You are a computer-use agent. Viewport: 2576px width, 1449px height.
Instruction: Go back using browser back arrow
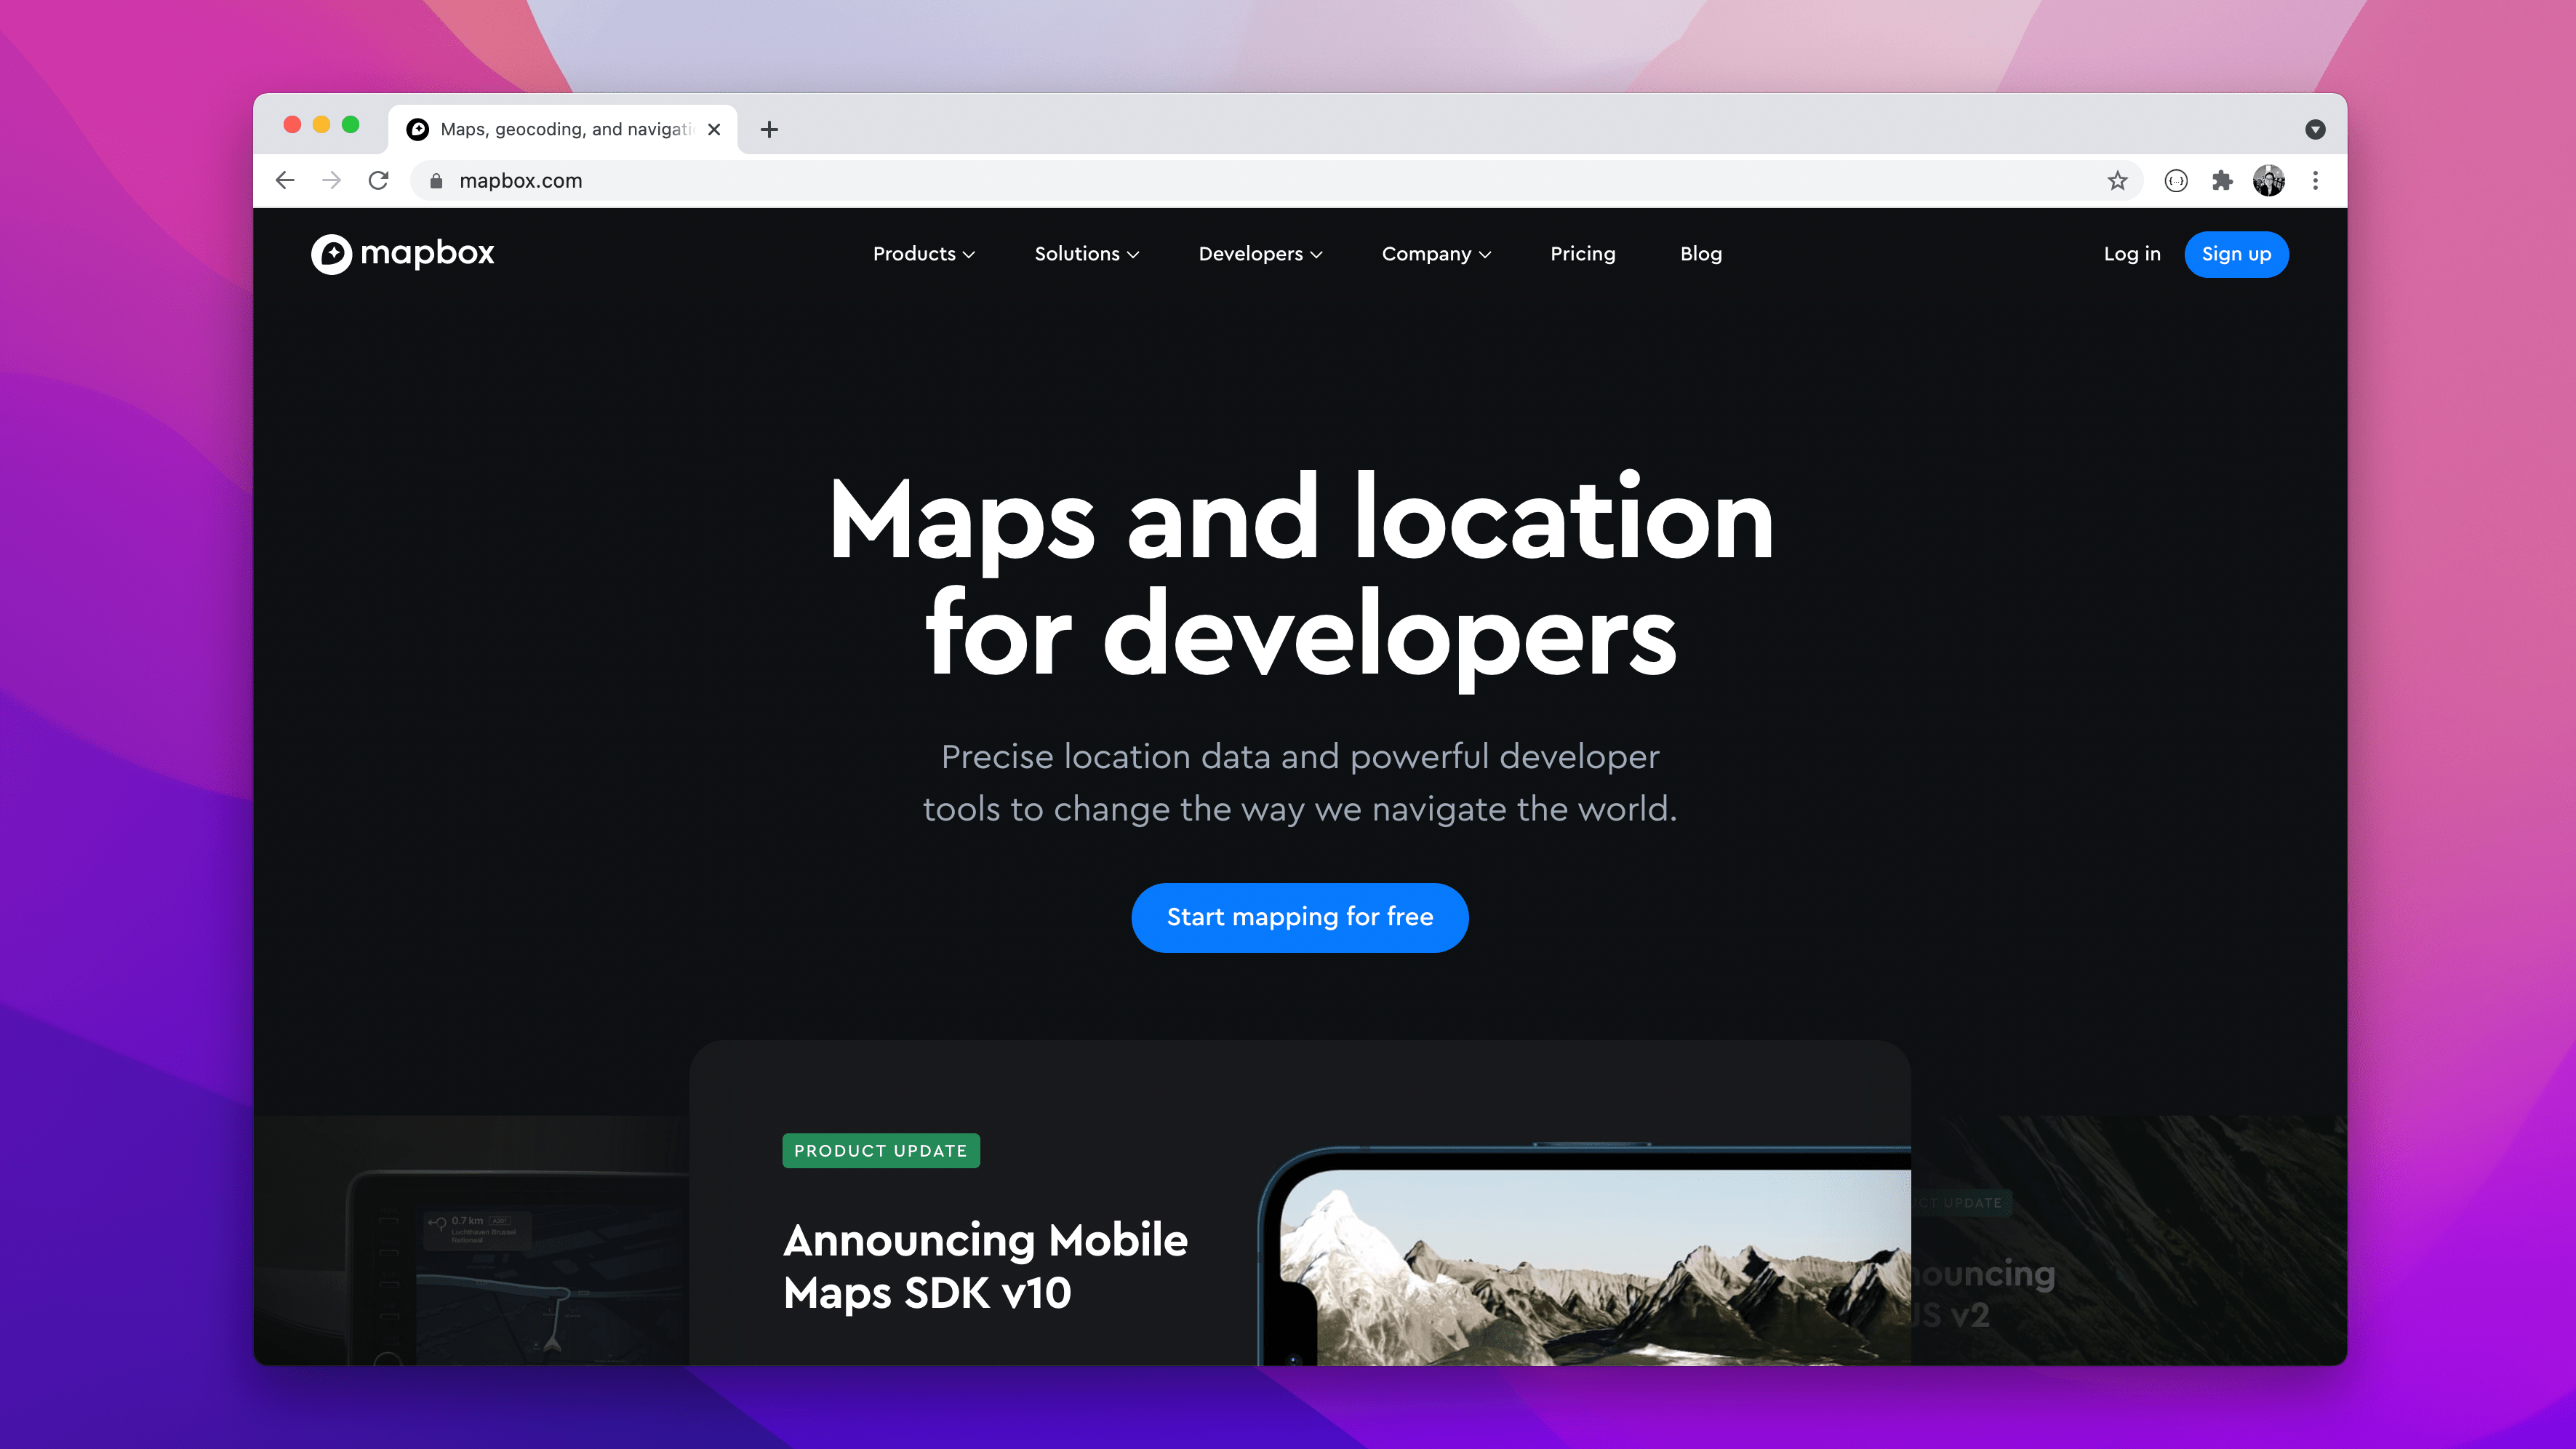[285, 181]
